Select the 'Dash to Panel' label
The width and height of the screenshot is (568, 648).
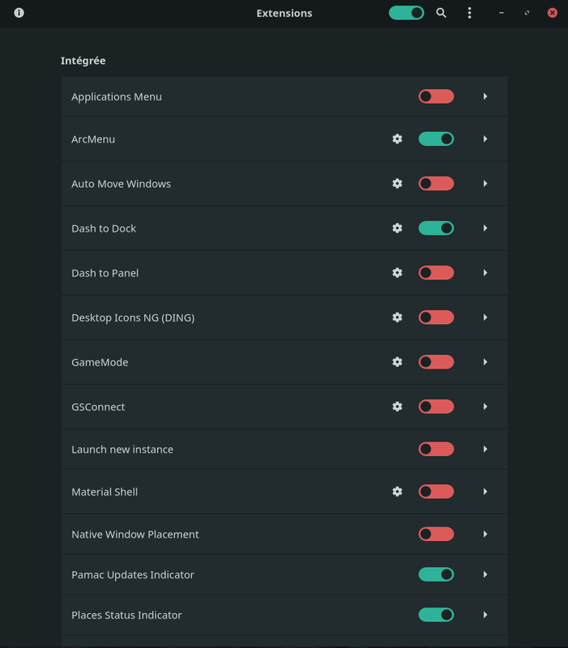105,273
